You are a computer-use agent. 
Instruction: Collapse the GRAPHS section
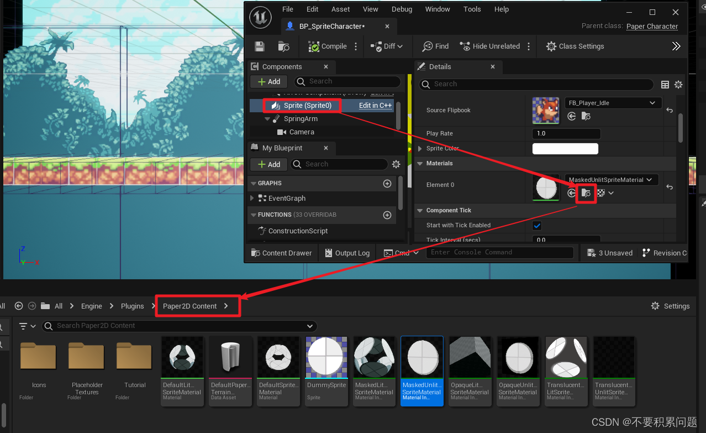pos(254,183)
